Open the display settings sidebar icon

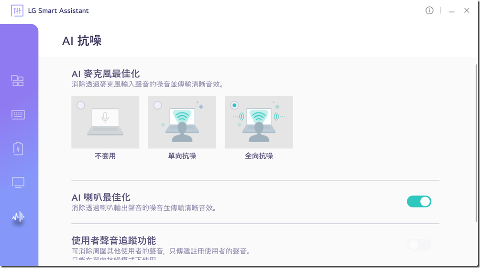click(18, 183)
